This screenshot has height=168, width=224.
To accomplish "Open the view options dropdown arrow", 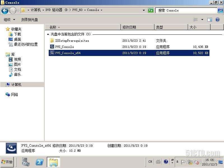I will point(202,20).
